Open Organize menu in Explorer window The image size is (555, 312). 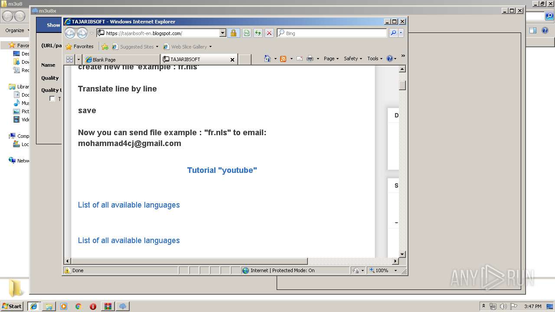tap(17, 30)
